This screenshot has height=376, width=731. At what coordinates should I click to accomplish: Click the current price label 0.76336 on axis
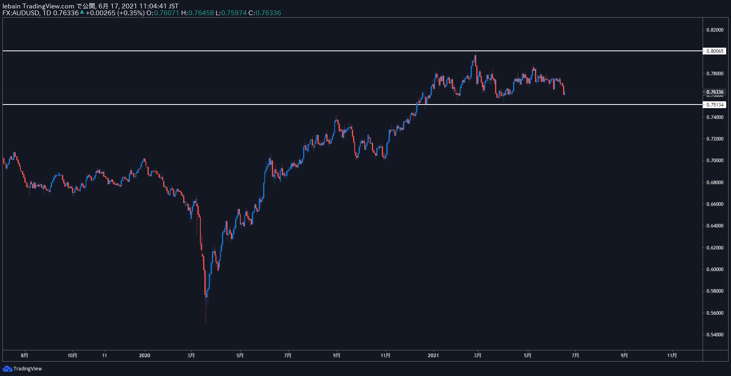pyautogui.click(x=714, y=92)
